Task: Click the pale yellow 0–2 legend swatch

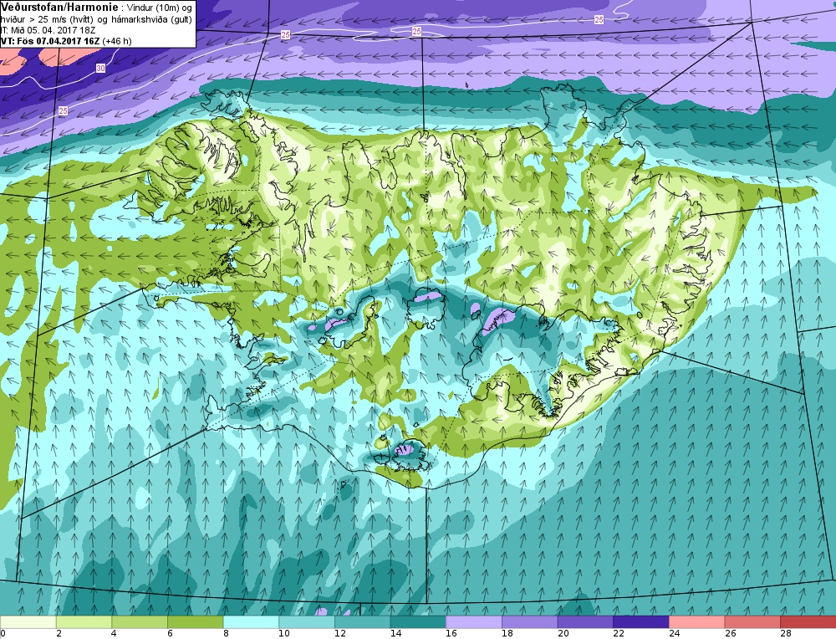Action: point(28,622)
